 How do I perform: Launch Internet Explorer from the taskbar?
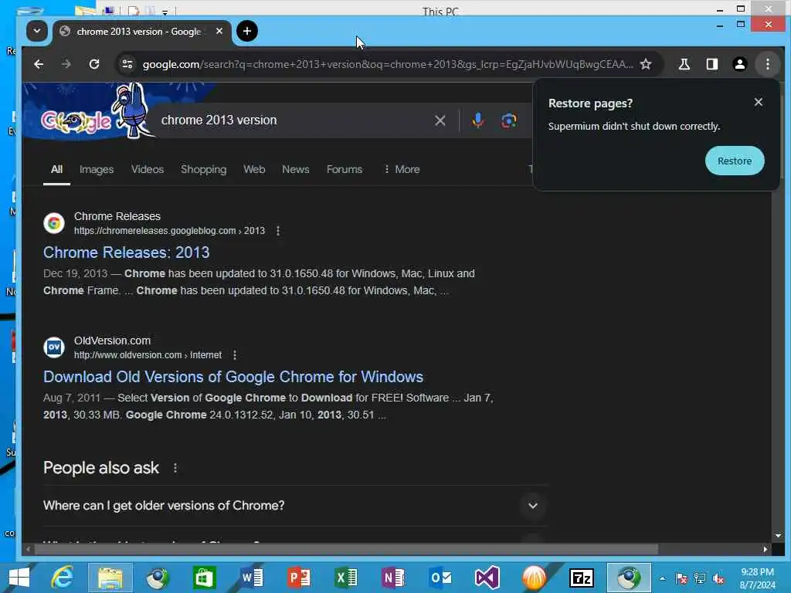(x=63, y=578)
